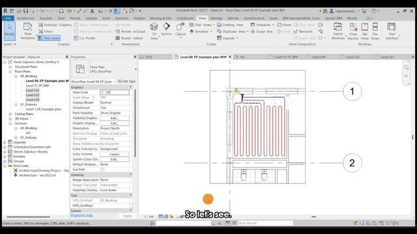The height and width of the screenshot is (234, 417).
Task: Select Level 01_FP_WIP in Project Browser
Action: 37,85
